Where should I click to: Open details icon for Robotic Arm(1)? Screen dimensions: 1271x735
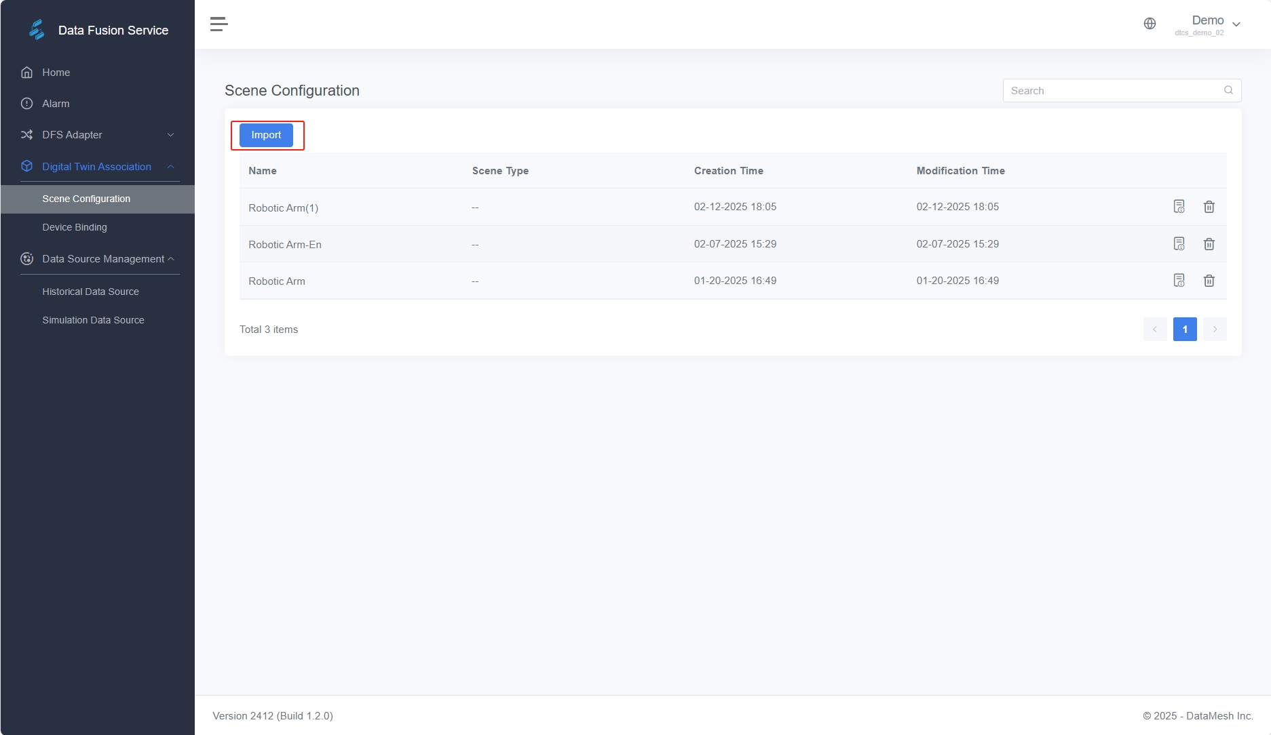1179,207
